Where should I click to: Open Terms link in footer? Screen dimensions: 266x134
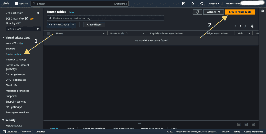237,132
